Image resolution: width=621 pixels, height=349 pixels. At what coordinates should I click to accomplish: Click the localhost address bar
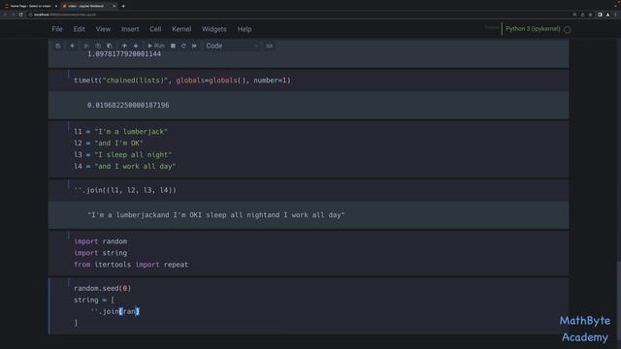click(x=297, y=15)
